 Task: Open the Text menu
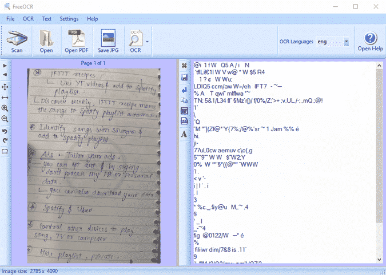click(x=46, y=19)
